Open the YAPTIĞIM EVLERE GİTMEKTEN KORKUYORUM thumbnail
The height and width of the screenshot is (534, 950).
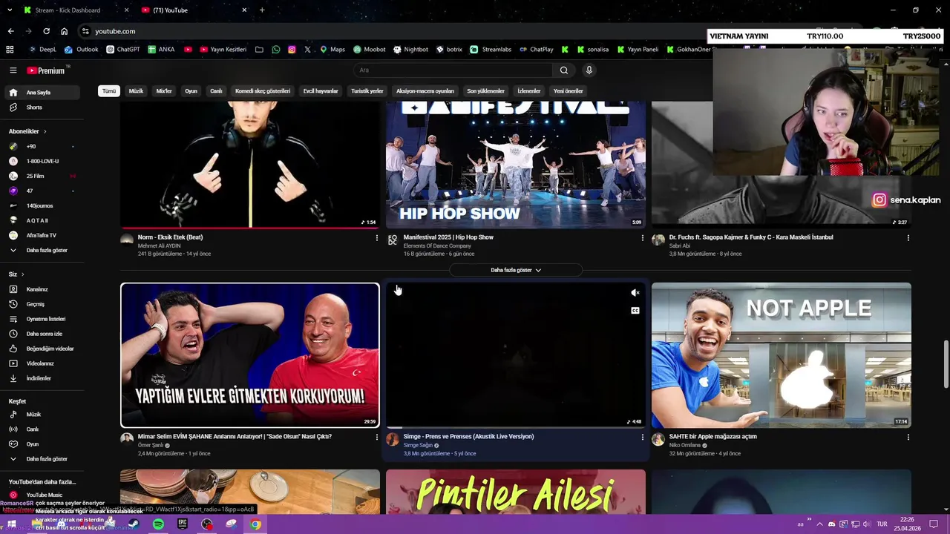(250, 355)
